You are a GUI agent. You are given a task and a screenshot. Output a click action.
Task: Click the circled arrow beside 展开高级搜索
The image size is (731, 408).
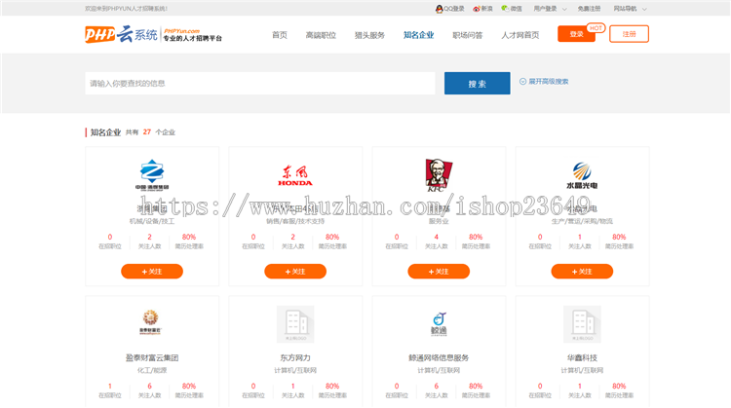tap(522, 82)
